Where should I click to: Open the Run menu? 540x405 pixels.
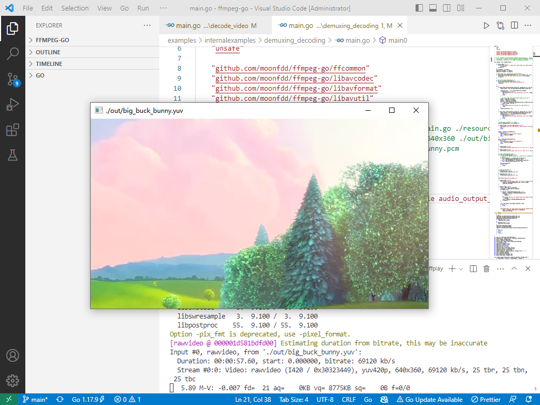coord(143,8)
